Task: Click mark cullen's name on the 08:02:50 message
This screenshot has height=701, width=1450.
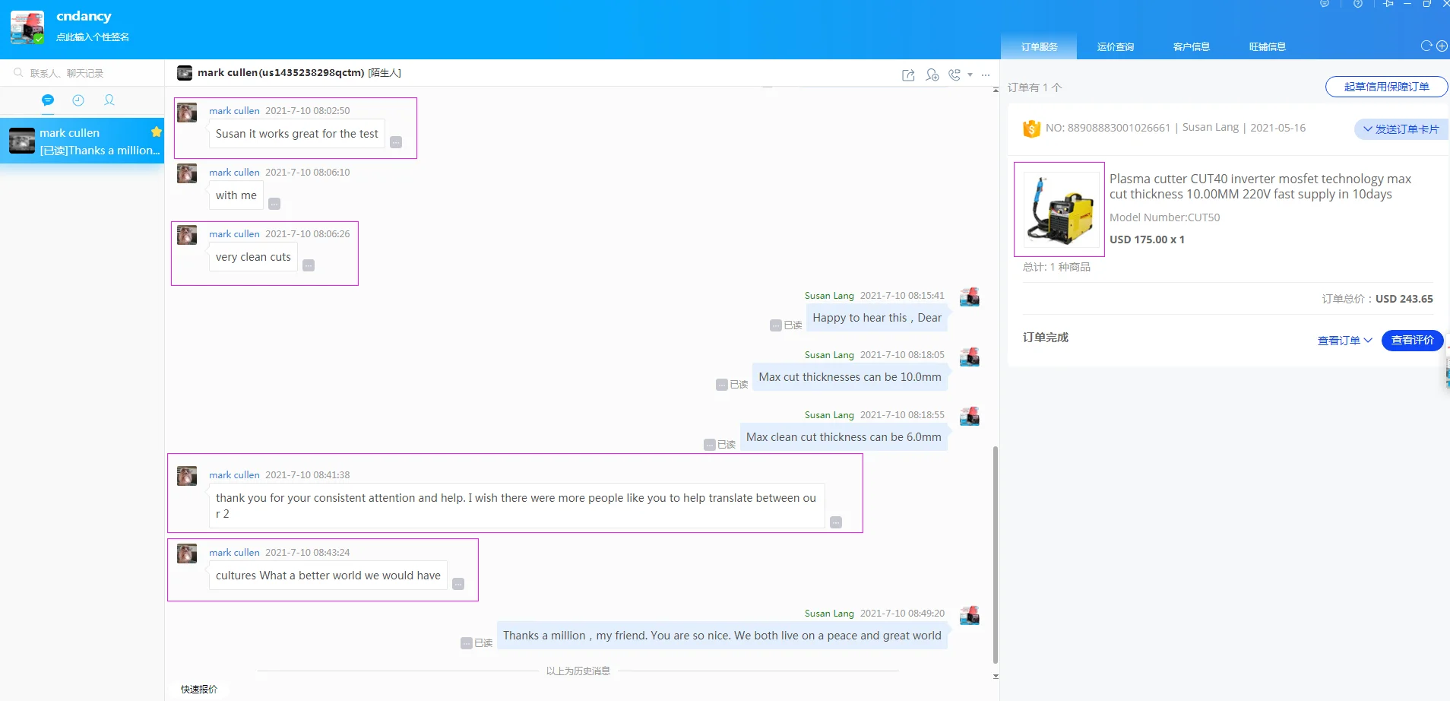Action: point(234,111)
